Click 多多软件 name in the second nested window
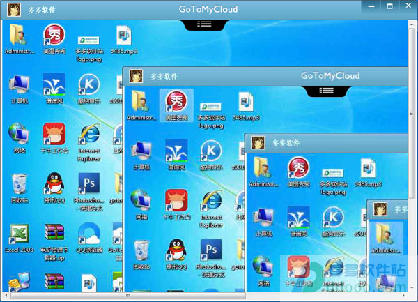This screenshot has height=302, width=418. click(x=164, y=77)
